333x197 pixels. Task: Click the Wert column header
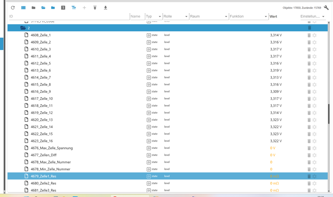[x=273, y=16]
